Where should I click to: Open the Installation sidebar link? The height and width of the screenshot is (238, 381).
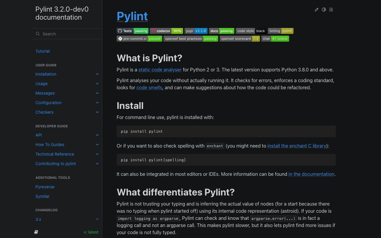point(46,74)
